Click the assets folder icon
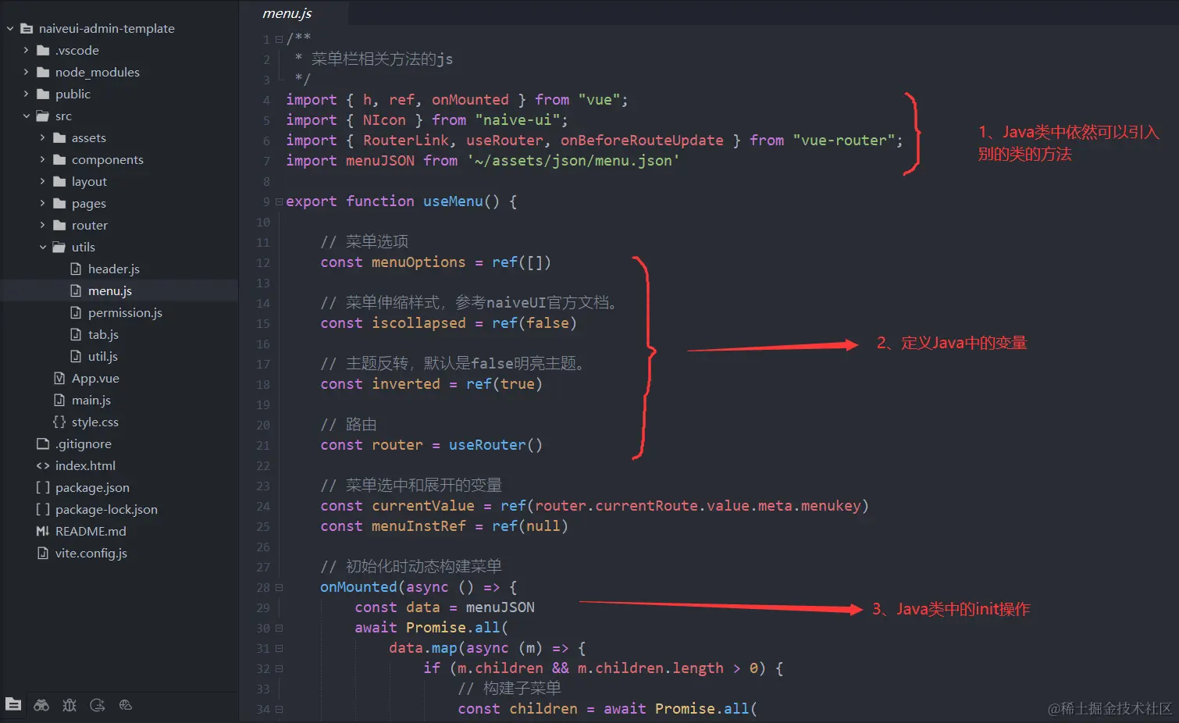Screen dimensions: 1179x723 coord(59,137)
